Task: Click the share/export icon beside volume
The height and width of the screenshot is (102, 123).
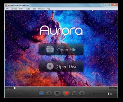Action: (111, 93)
